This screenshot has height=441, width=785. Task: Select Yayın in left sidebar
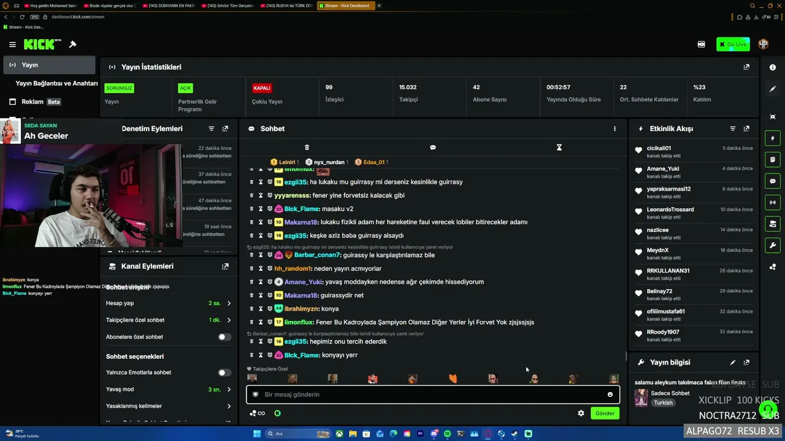click(x=49, y=65)
